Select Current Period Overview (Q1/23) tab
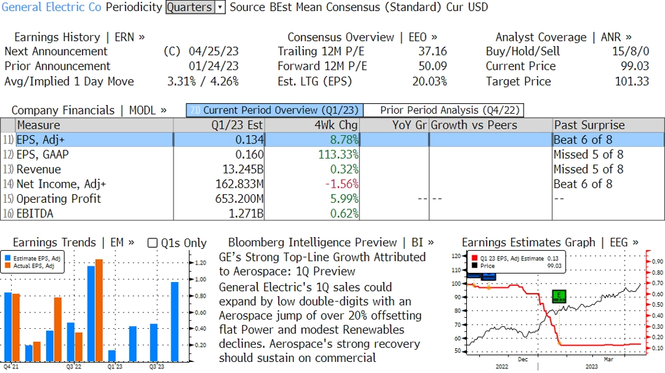 275,110
